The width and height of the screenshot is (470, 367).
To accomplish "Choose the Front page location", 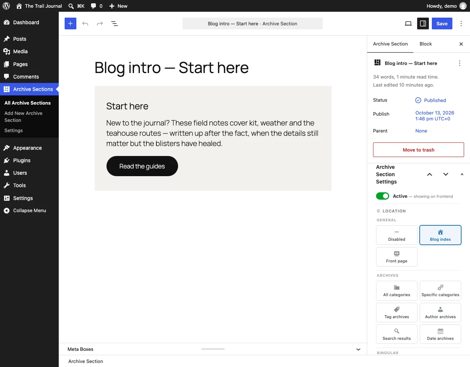I will click(x=397, y=257).
